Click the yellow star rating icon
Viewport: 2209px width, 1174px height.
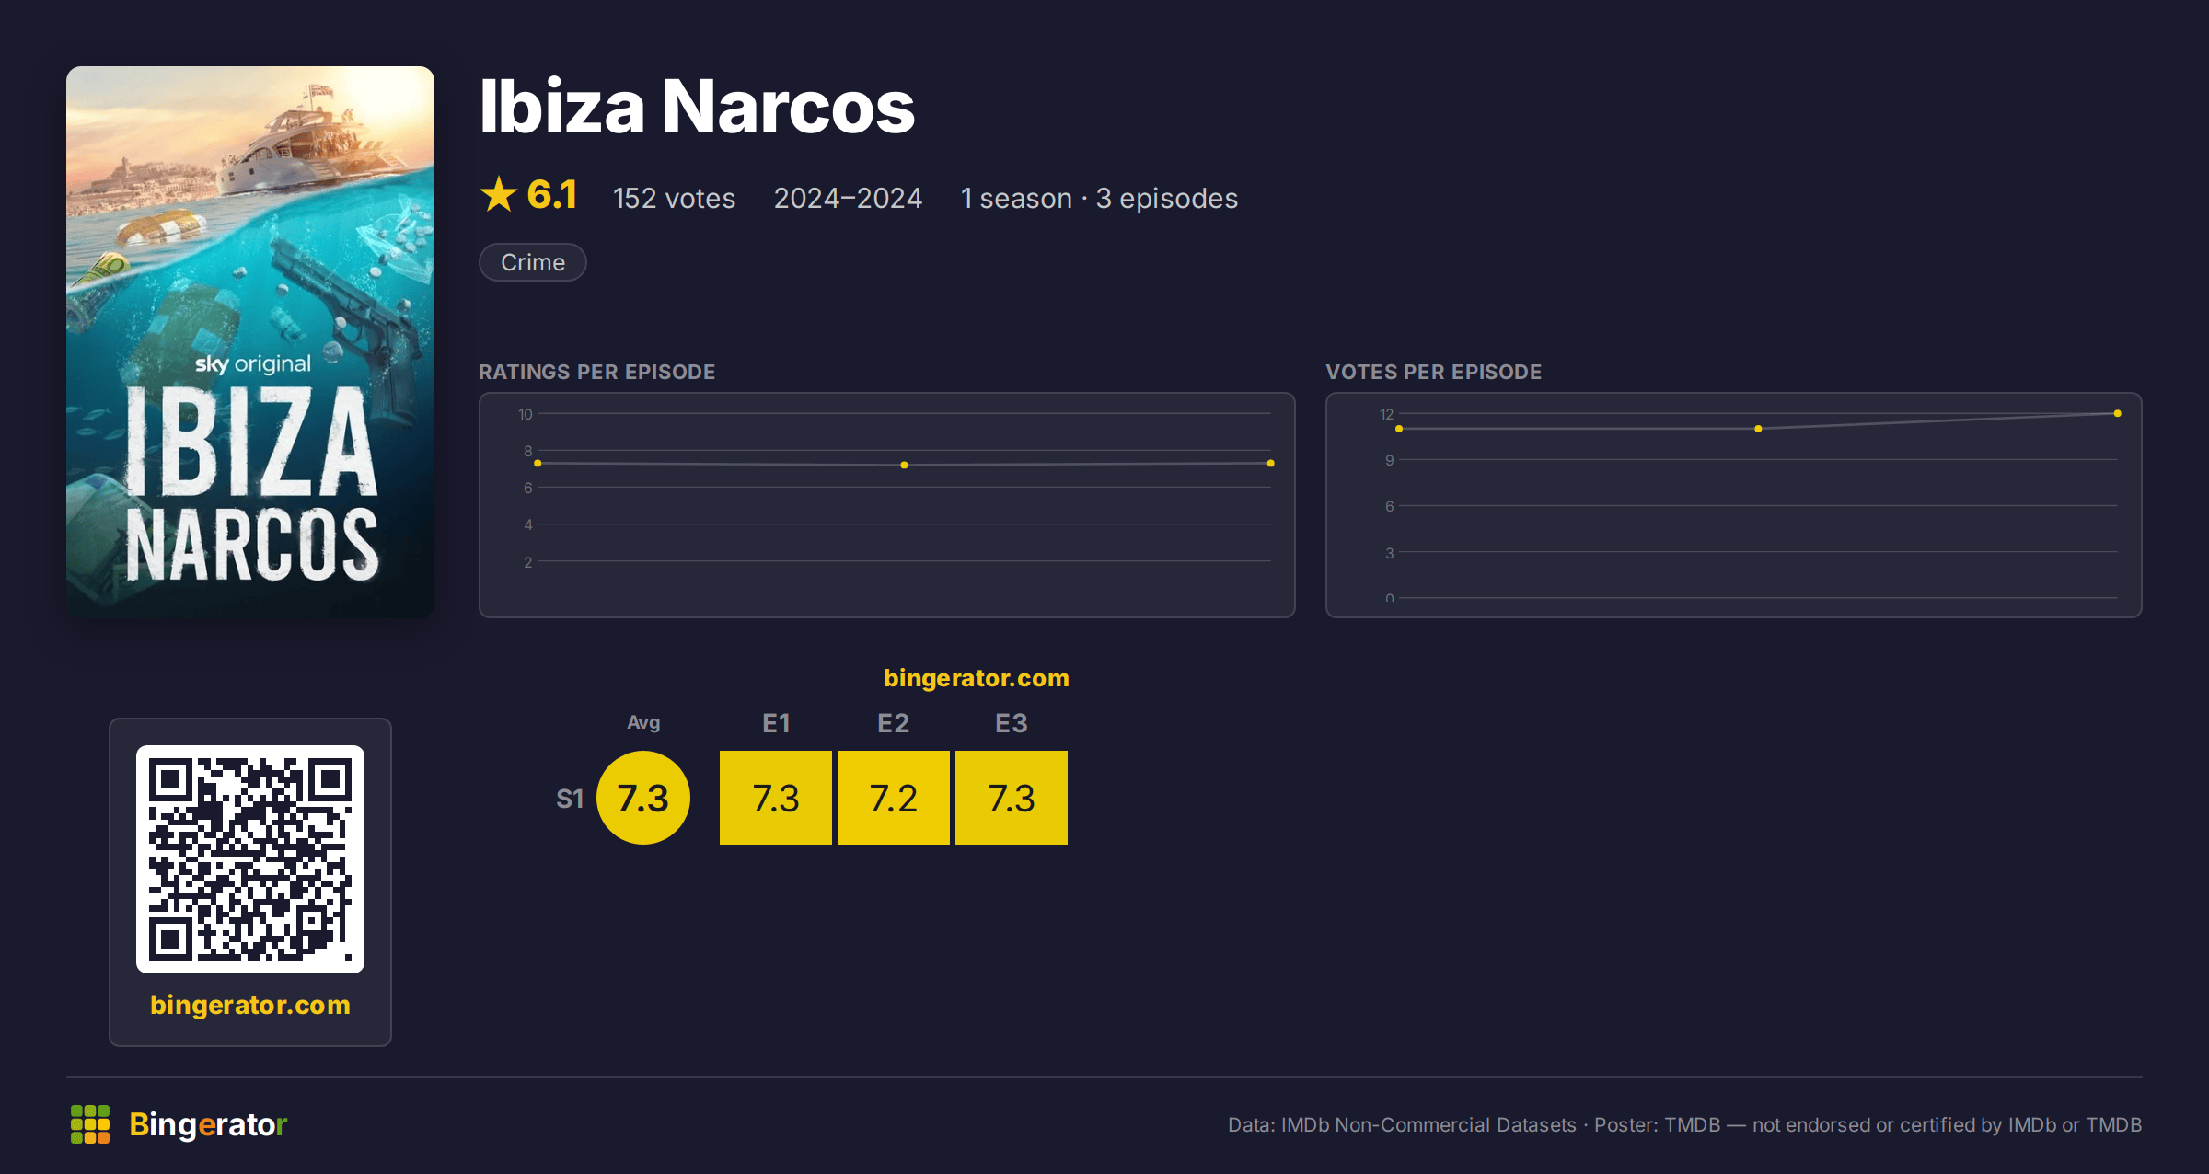tap(499, 194)
